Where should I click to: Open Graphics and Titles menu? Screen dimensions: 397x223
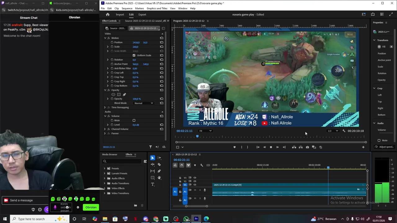coord(157,8)
